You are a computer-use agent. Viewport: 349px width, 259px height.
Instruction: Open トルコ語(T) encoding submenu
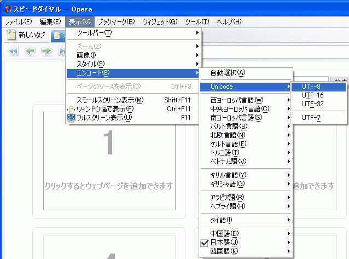tap(246, 153)
